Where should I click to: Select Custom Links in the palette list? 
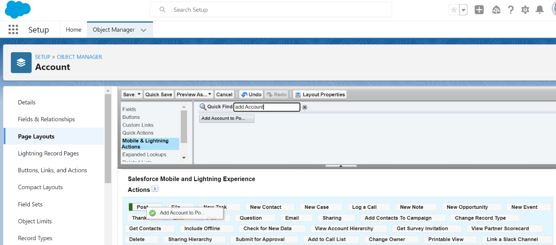[138, 125]
